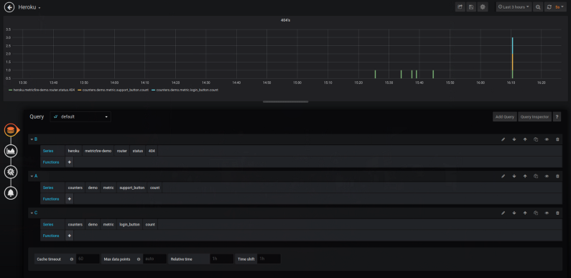
Task: Open the Visualization tab chart icon
Action: (11, 150)
